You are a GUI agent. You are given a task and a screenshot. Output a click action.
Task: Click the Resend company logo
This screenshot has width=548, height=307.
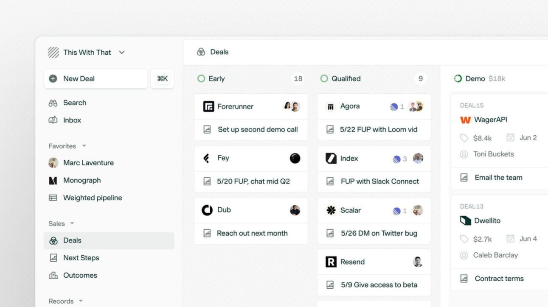(331, 262)
